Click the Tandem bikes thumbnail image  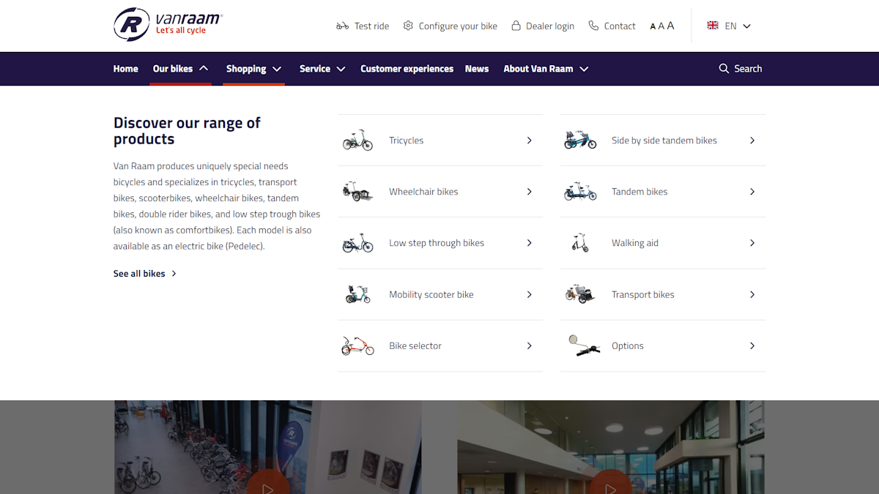click(580, 191)
